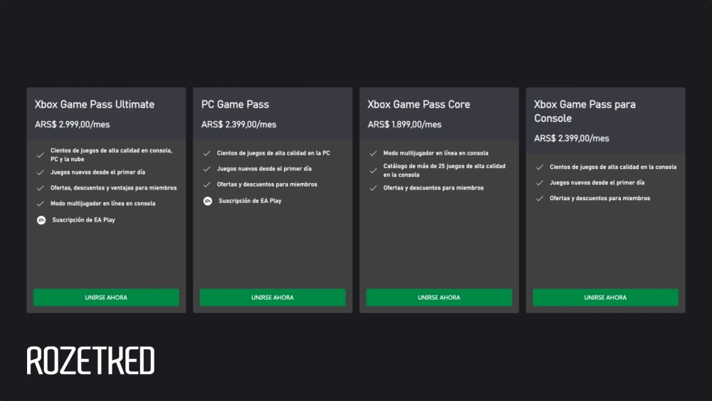712x401 pixels.
Task: Click checkmark beside 'Modo multijugador' in Ultimate card
Action: click(41, 204)
